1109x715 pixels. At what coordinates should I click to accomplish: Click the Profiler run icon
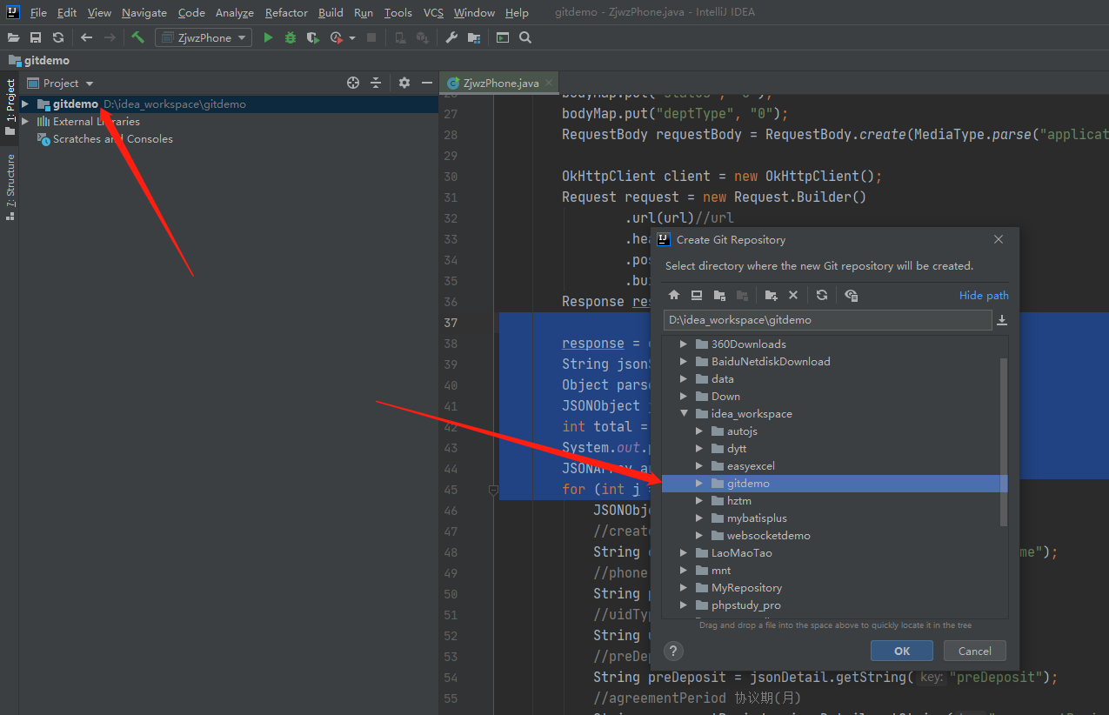click(x=337, y=37)
